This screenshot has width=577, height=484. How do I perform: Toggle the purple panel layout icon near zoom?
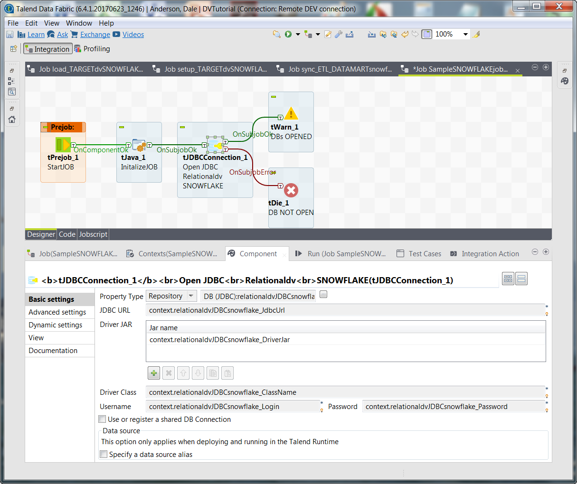pos(427,34)
